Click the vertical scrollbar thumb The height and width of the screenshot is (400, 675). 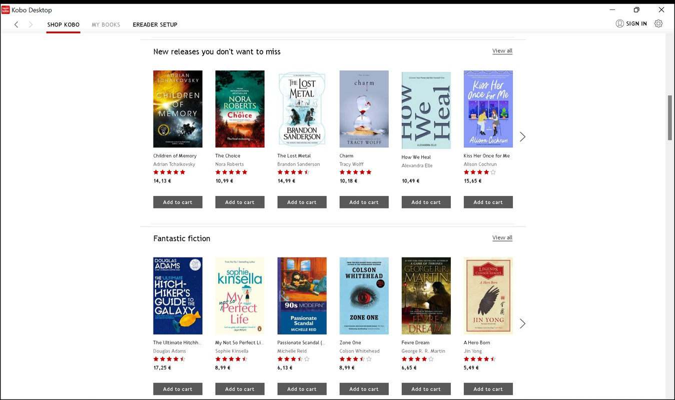[670, 117]
